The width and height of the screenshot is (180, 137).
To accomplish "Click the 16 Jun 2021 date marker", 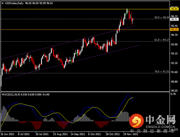I will tap(7, 134).
